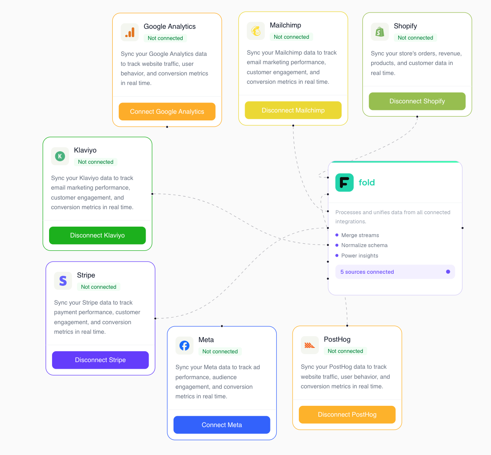Click Google Analytics Not connected badge

click(x=165, y=38)
